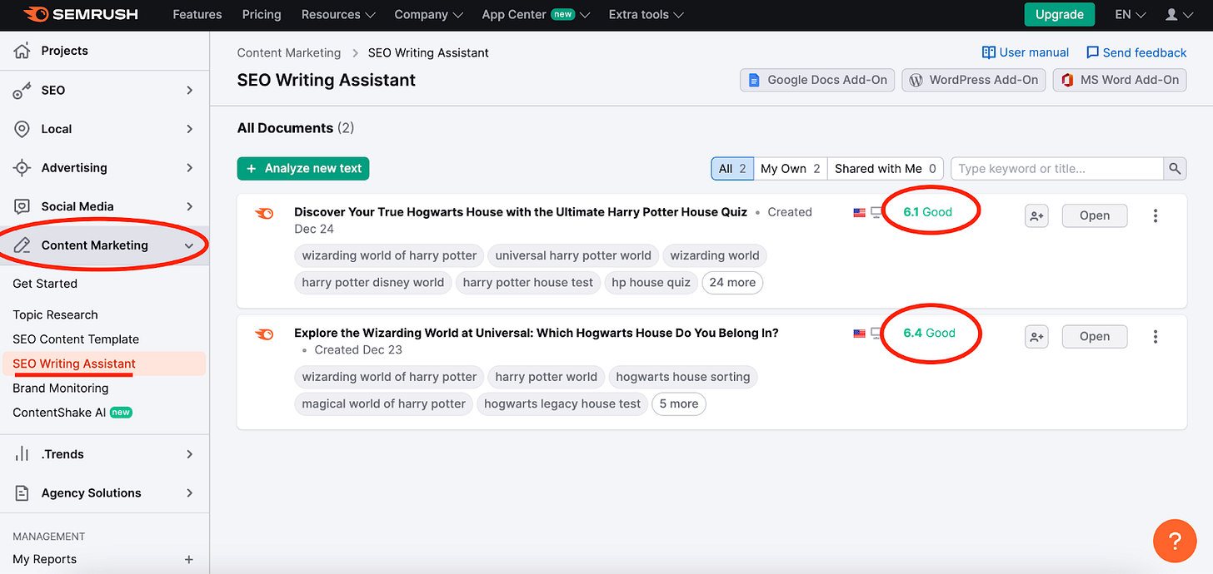Select SEO Writing Assistant in sidebar

(x=74, y=364)
